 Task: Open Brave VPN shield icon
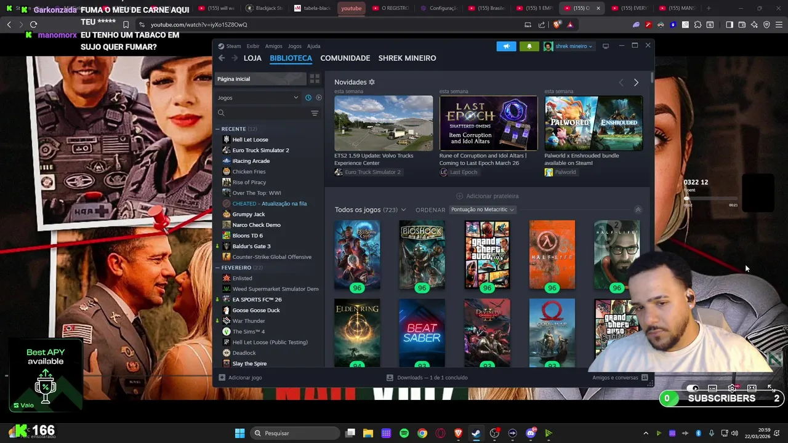pos(766,25)
